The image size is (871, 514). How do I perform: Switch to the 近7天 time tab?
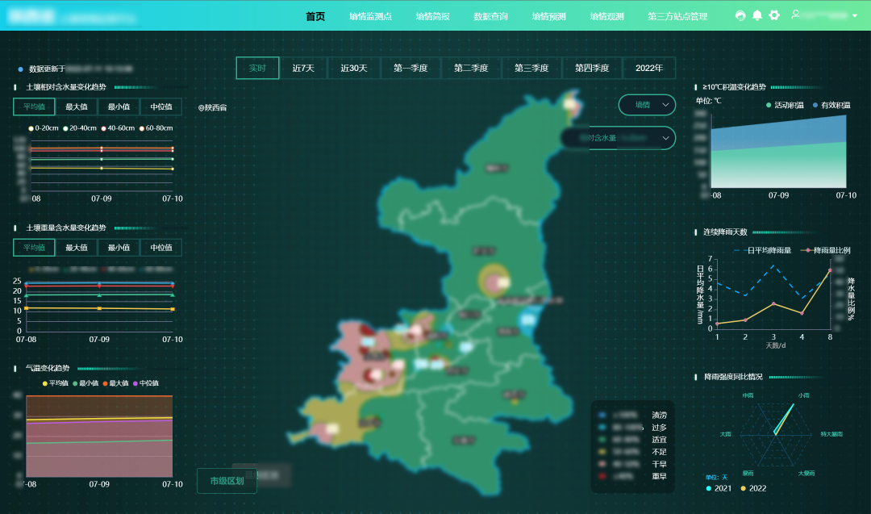[303, 69]
